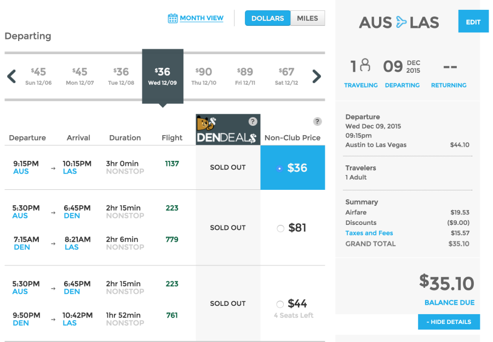Click the calendar icon beside Month View
Viewport: 493px width, 342px height.
[x=173, y=19]
